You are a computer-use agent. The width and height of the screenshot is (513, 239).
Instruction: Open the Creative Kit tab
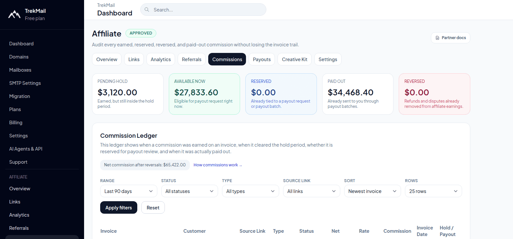click(295, 59)
